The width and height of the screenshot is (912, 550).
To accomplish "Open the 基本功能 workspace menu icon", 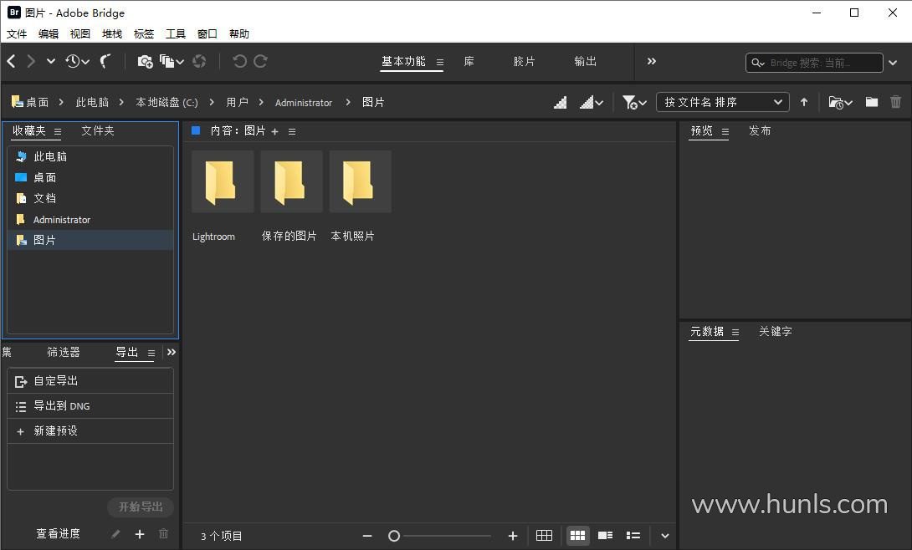I will [x=440, y=62].
